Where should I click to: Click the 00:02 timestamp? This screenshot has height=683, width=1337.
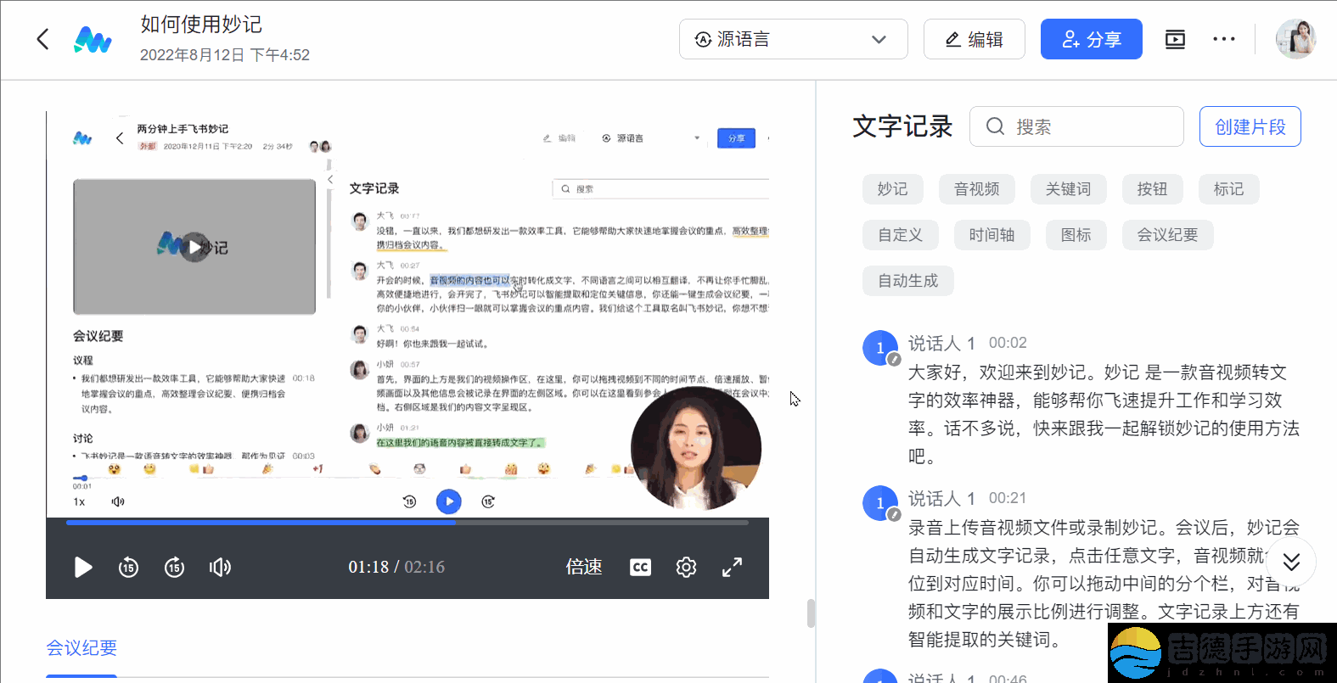(1008, 343)
